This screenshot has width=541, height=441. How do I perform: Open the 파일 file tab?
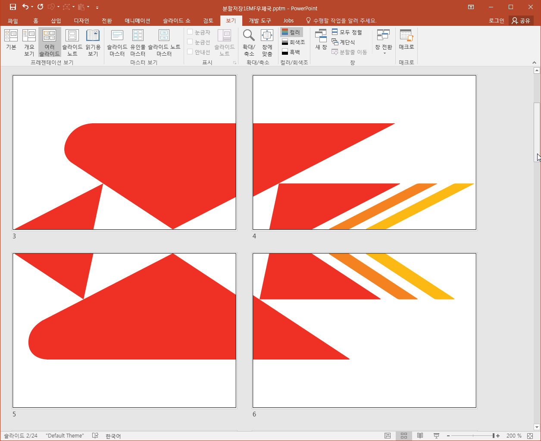[13, 21]
